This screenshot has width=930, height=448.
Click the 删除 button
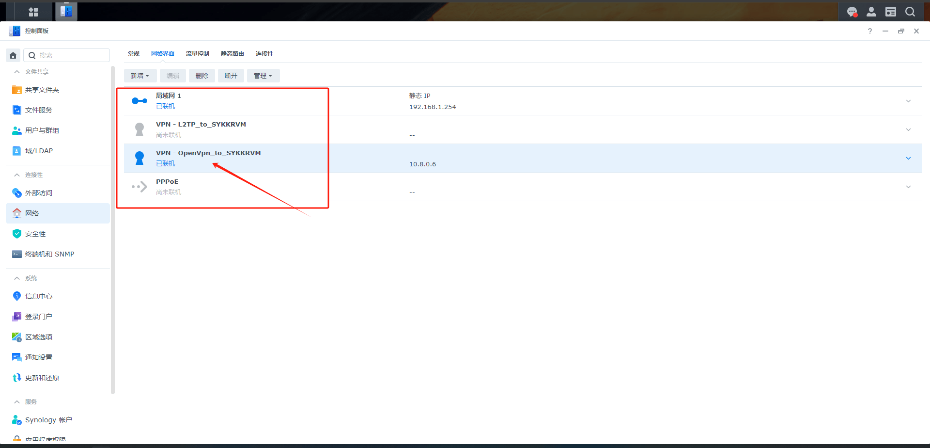[x=202, y=76]
